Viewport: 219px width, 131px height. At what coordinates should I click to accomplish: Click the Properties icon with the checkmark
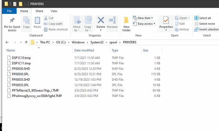point(166,21)
